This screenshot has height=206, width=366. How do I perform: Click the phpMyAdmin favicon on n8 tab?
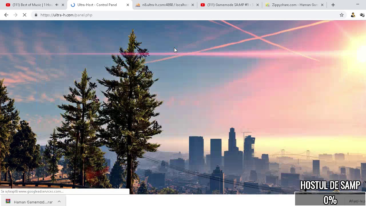pyautogui.click(x=138, y=5)
